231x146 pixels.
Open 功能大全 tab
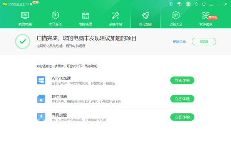pos(176,19)
